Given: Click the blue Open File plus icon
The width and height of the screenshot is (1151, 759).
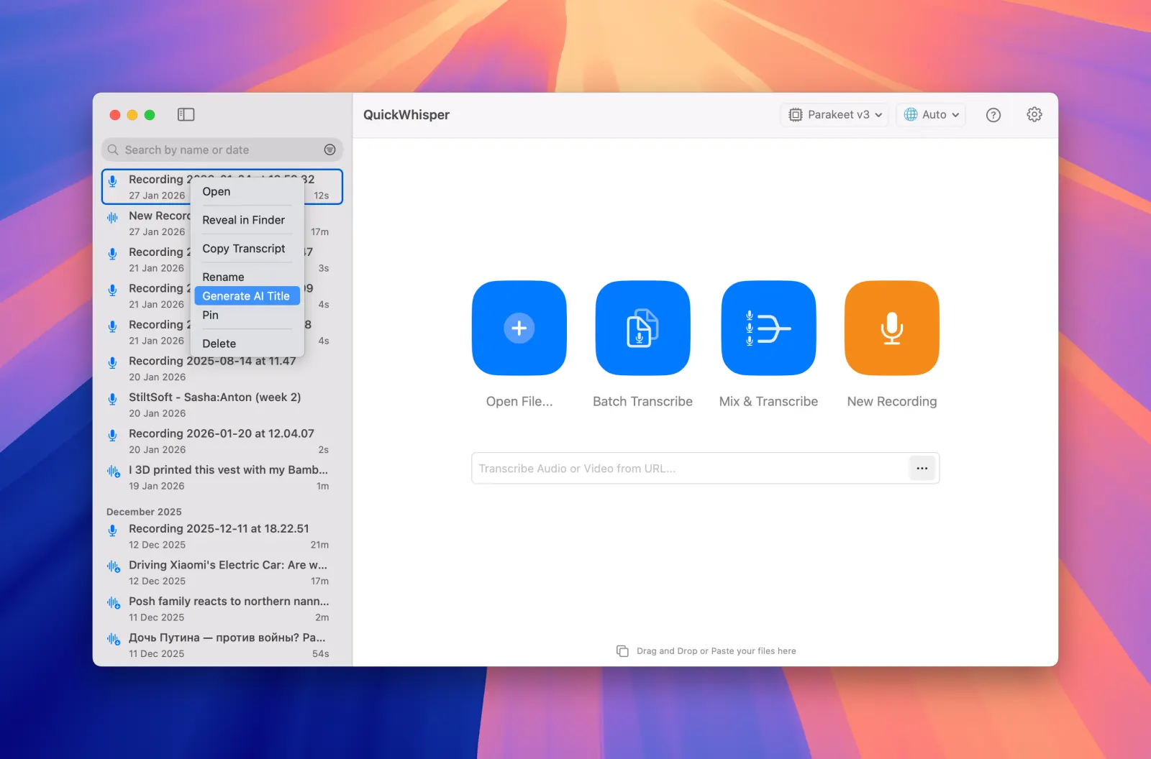Looking at the screenshot, I should (519, 328).
